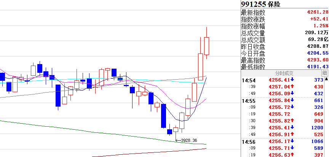Viewport: 329px width, 157px height.
Task: Select the 分时成交 panel header
Action: click(284, 73)
